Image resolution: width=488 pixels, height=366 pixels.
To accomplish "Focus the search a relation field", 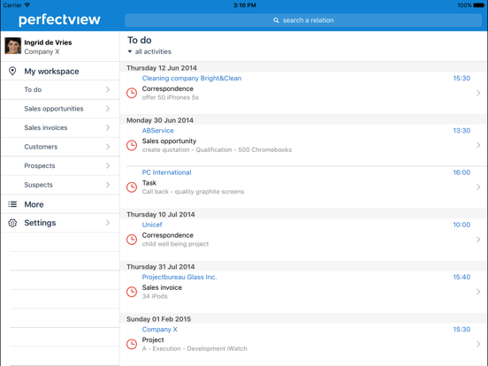I will click(x=303, y=20).
